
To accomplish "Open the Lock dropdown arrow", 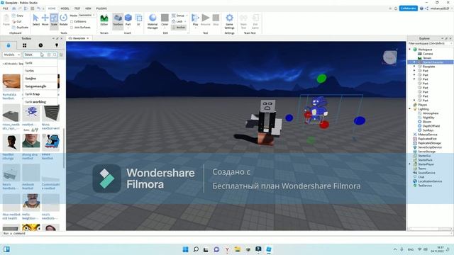I will 185,21.
